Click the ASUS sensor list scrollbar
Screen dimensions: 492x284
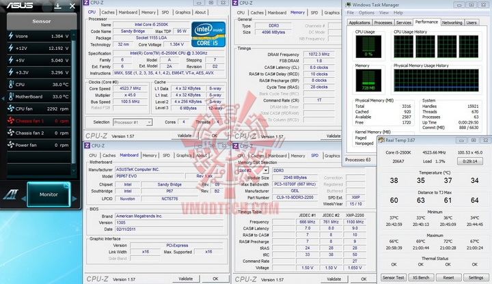pyautogui.click(x=74, y=102)
